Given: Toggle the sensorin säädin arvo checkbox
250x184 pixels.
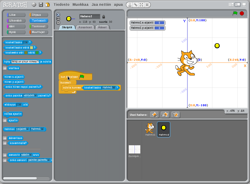Looking at the screenshot, I should coord(5,155).
